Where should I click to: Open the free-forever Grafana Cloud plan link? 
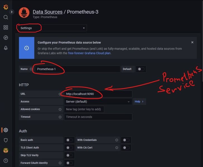(x=89, y=53)
